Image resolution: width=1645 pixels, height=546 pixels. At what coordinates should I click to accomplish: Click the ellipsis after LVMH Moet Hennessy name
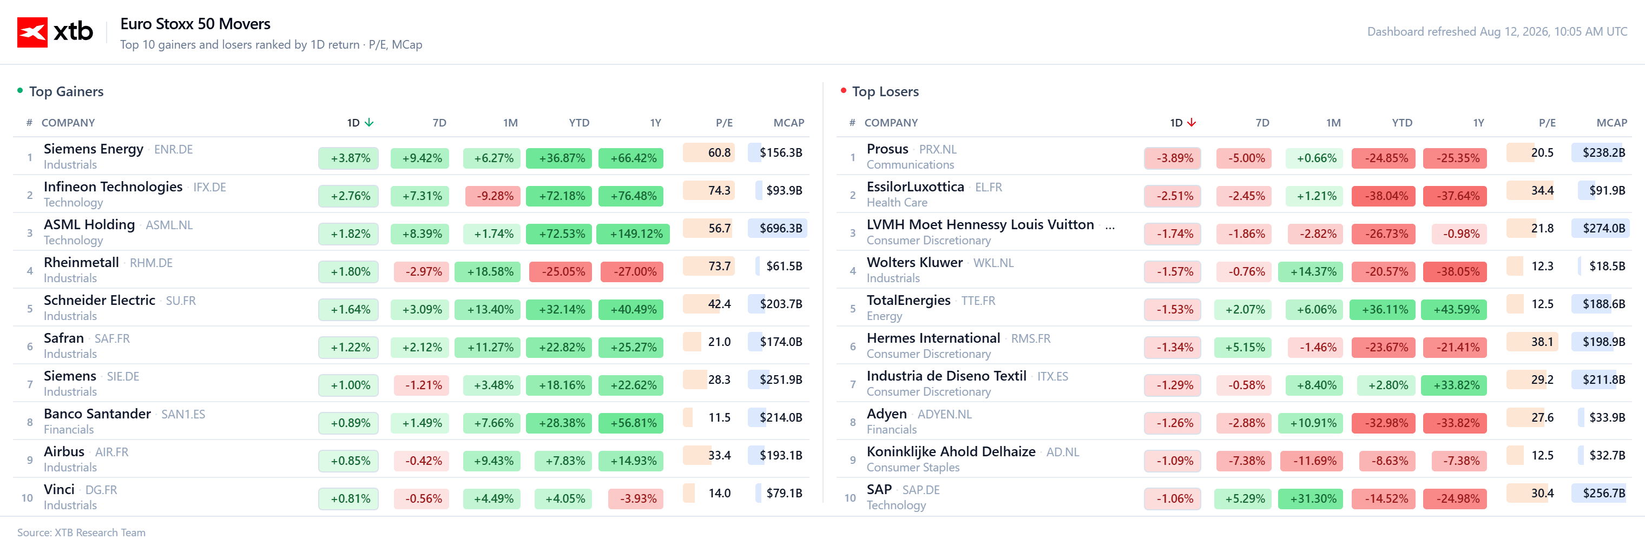point(1110,225)
